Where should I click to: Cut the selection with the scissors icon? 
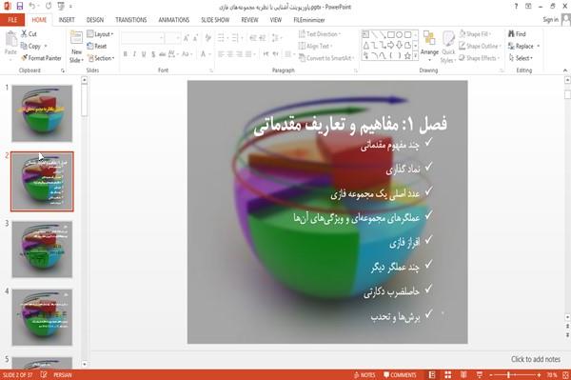29,34
